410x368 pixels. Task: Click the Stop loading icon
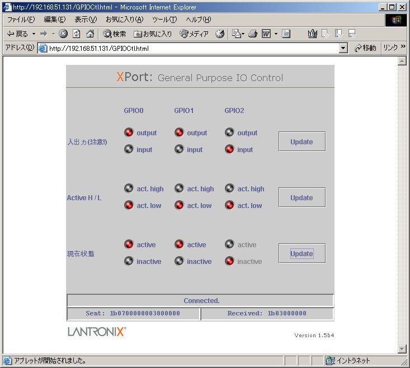[x=63, y=34]
